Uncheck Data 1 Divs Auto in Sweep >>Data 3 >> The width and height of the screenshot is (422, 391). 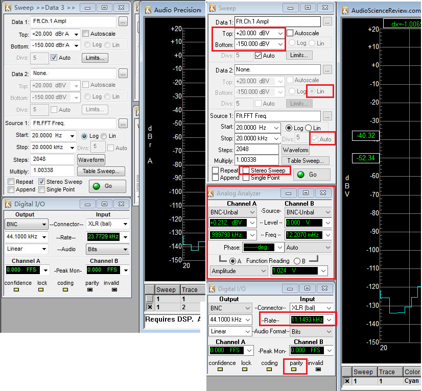tap(54, 58)
